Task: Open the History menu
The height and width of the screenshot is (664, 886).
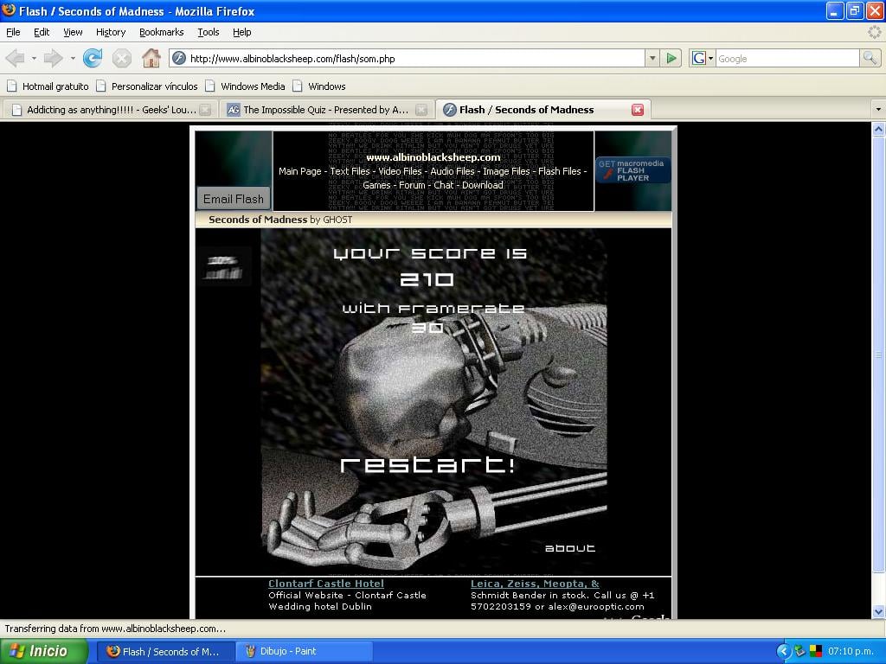Action: [x=111, y=32]
